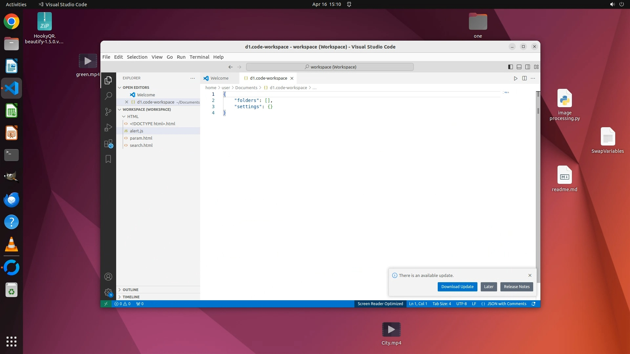The width and height of the screenshot is (630, 354).
Task: Expand the Timeline section
Action: click(131, 297)
